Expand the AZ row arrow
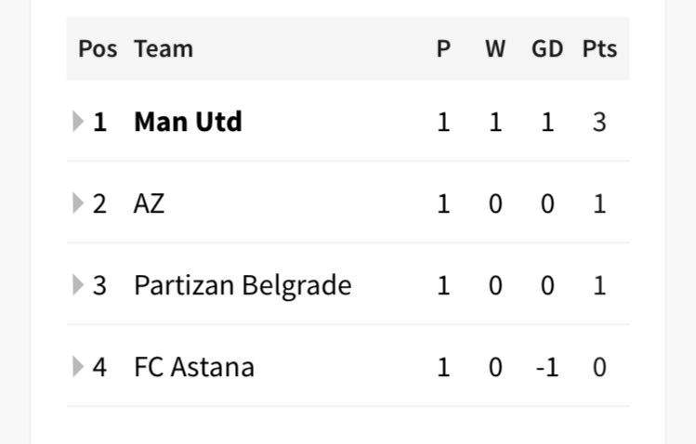Screen dimensions: 696x444 78,203
